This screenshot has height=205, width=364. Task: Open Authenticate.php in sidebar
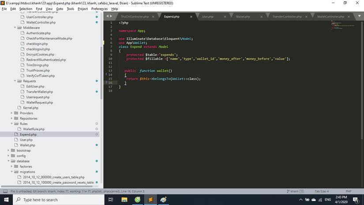coord(38,33)
